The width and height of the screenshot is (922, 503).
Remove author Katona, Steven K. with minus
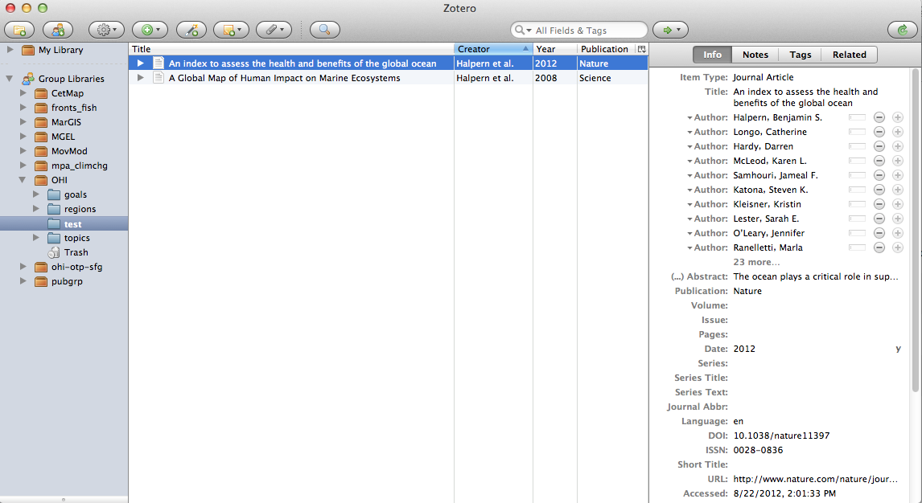879,190
